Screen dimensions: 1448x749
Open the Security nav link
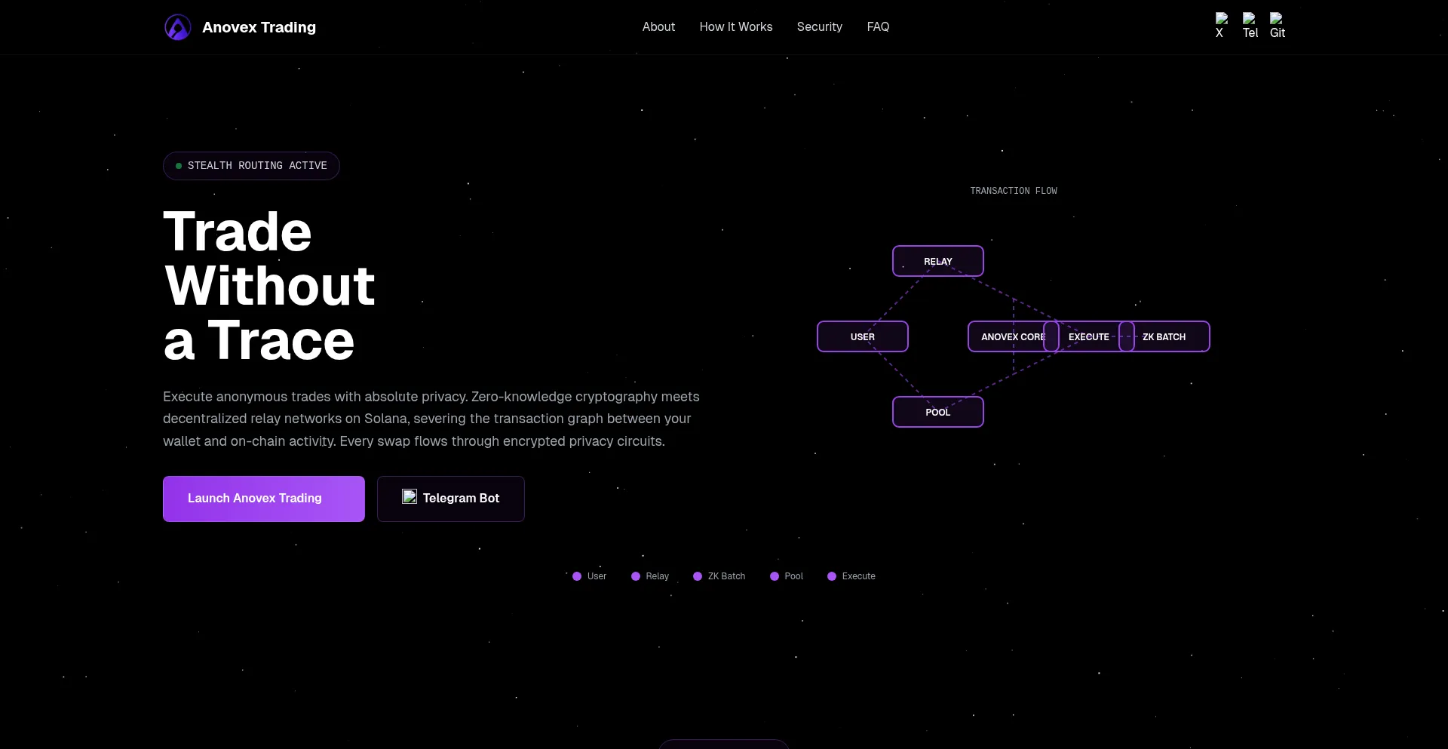pos(819,27)
